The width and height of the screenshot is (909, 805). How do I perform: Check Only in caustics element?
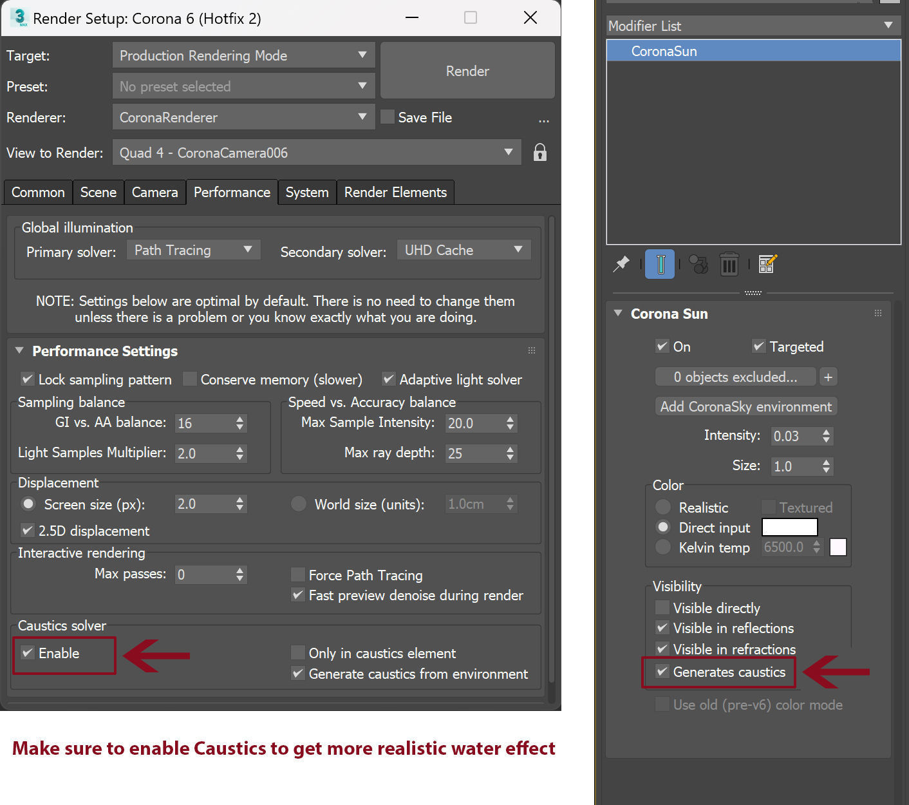pos(298,652)
